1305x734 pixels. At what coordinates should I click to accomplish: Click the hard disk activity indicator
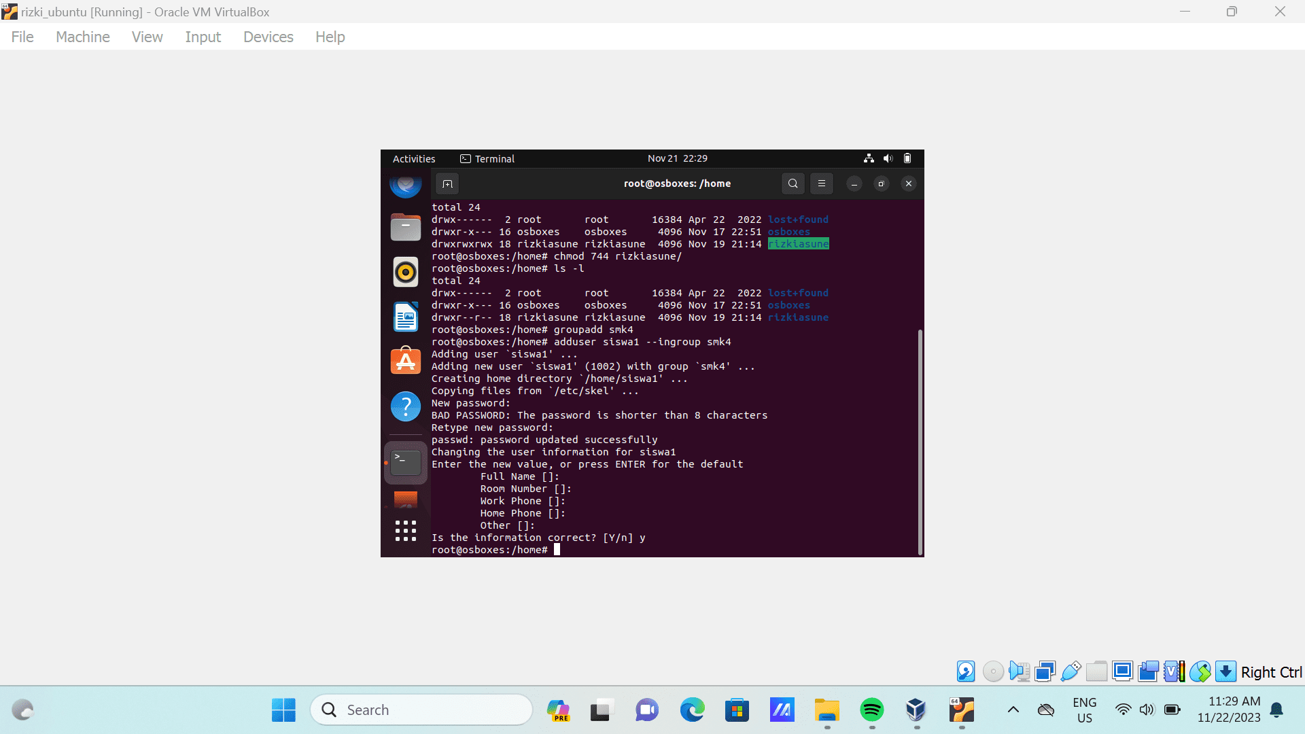tap(966, 671)
